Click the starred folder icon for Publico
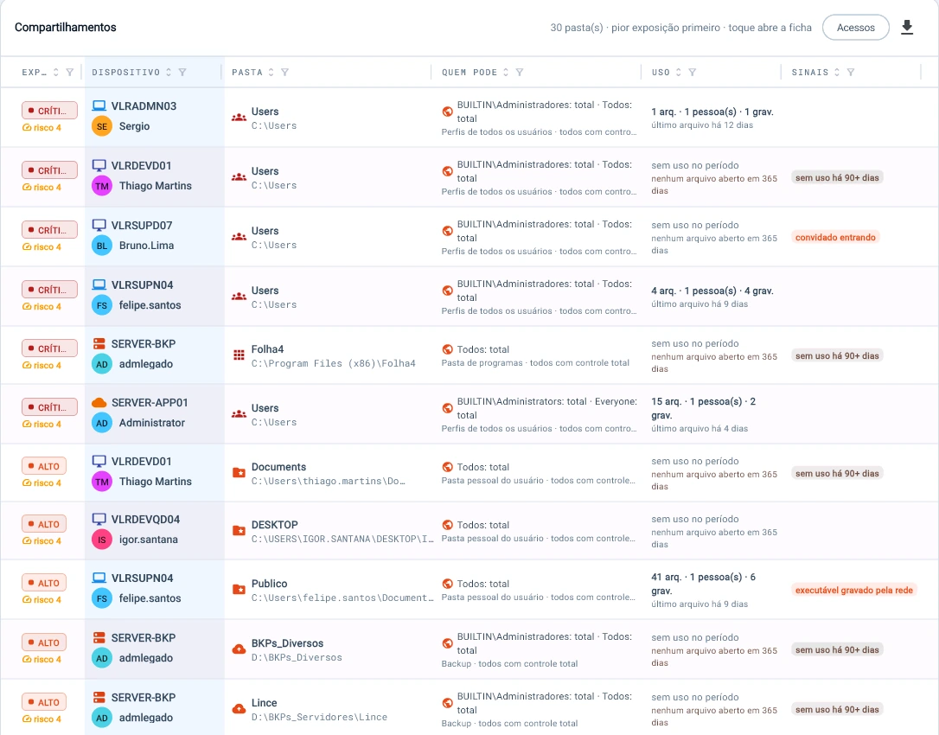This screenshot has height=735, width=939. click(239, 590)
